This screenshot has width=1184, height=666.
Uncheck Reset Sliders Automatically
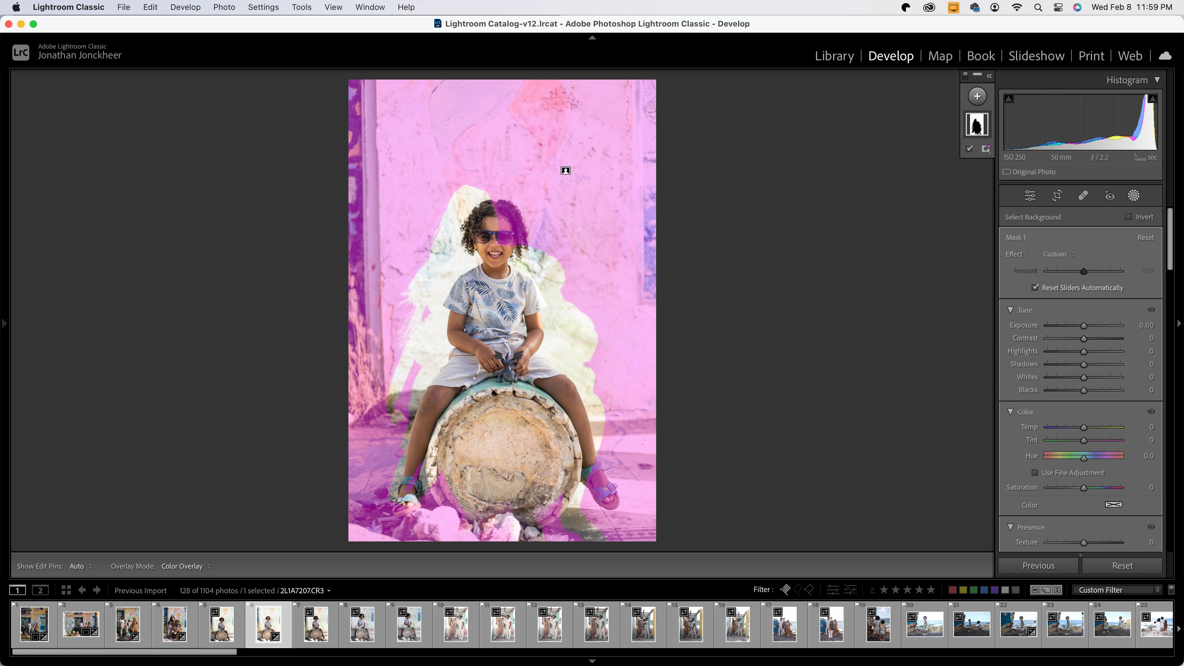point(1035,287)
